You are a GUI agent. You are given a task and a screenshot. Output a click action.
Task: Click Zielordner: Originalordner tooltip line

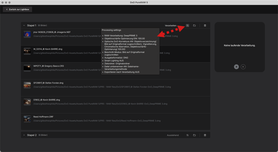pos(117,64)
